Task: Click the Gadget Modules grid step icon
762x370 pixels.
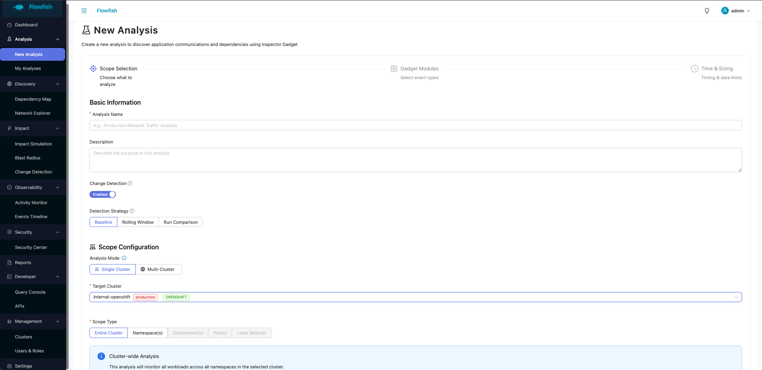Action: click(394, 68)
